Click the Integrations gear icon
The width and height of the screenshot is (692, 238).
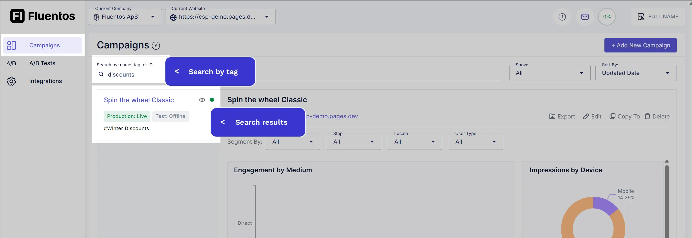pos(11,81)
